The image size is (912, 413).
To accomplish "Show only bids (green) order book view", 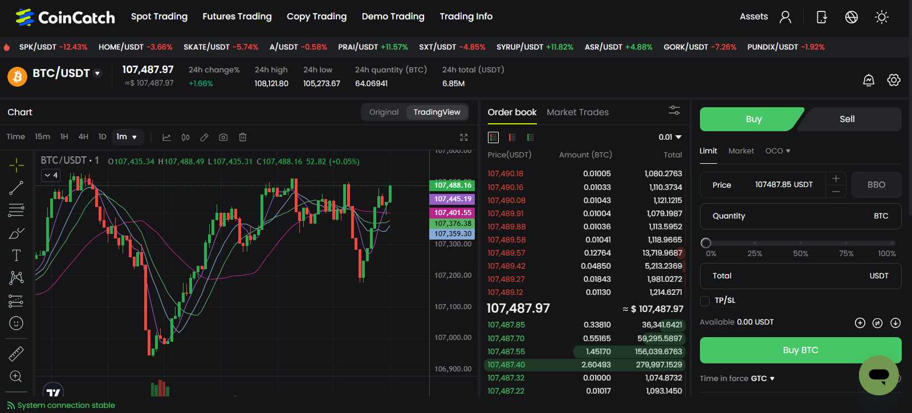I will (530, 137).
